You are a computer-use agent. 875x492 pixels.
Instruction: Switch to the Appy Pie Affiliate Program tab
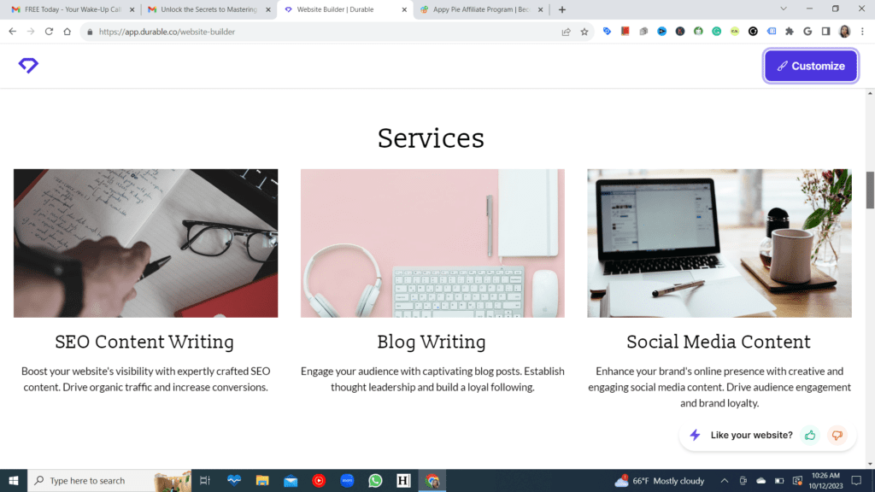tap(481, 9)
